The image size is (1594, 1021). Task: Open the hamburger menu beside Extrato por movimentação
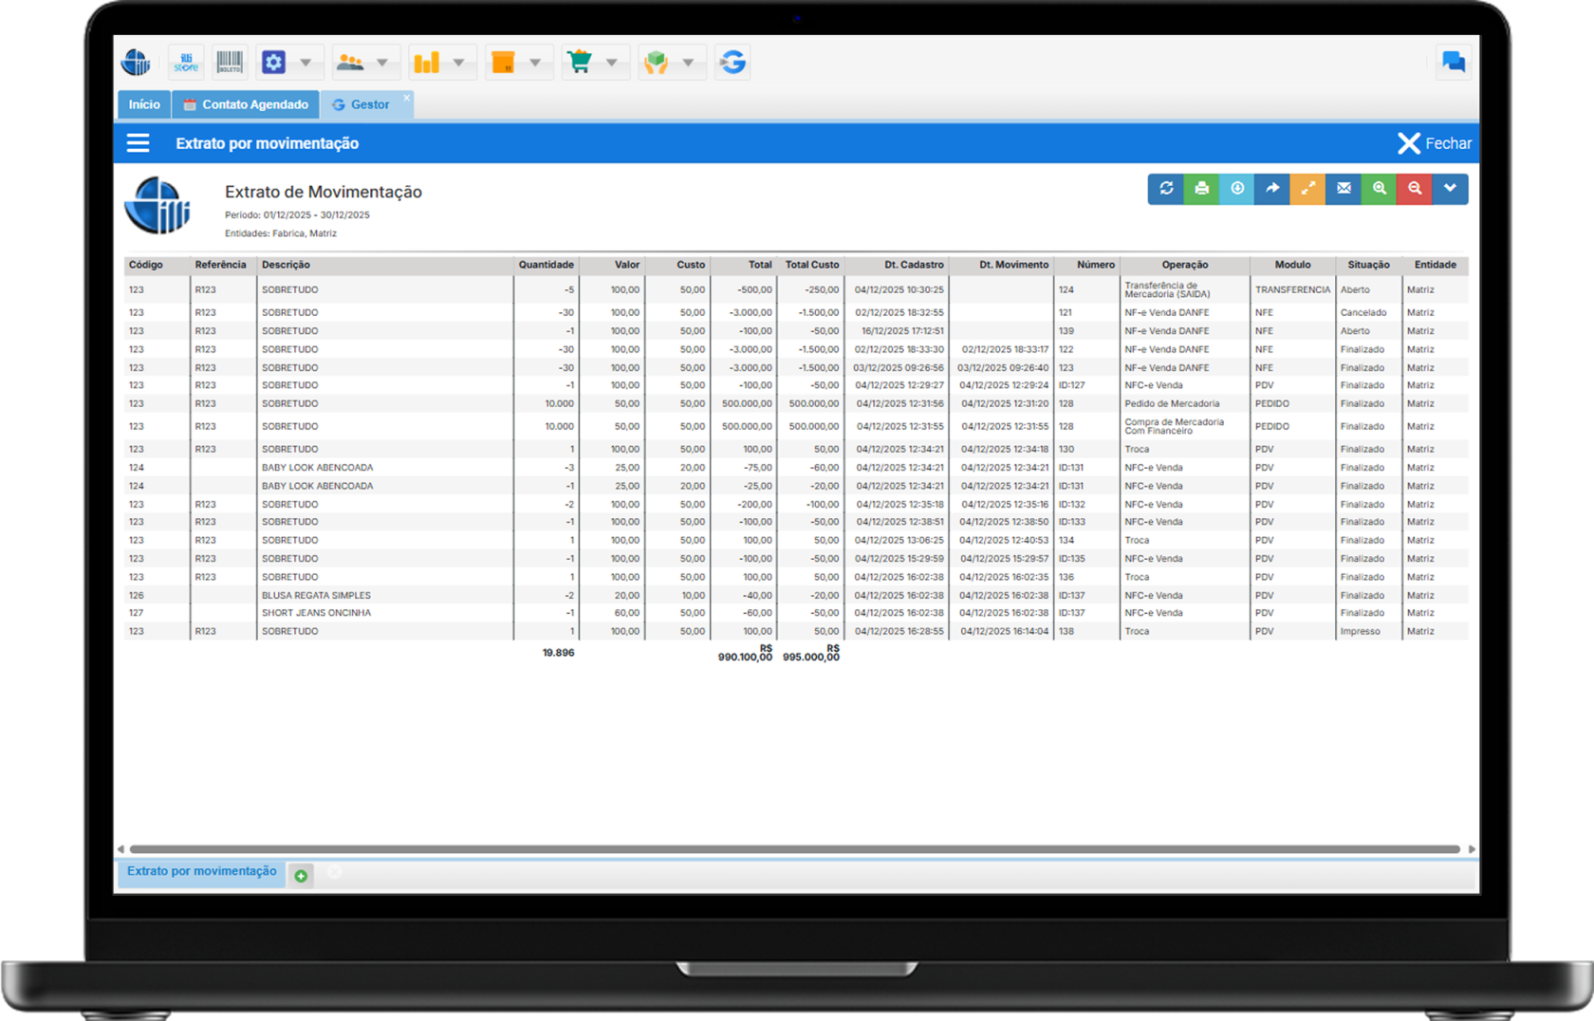(139, 143)
